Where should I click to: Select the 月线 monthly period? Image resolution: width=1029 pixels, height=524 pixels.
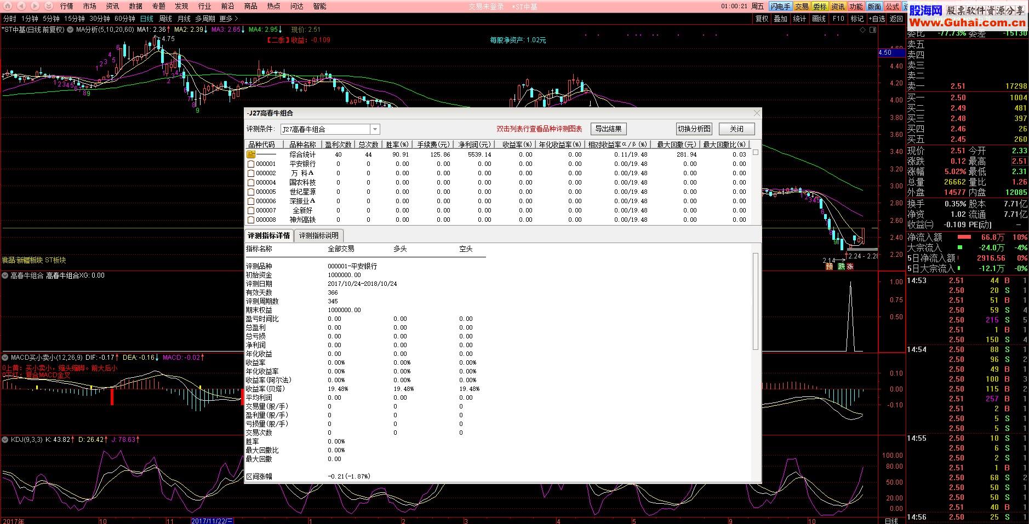pyautogui.click(x=184, y=19)
